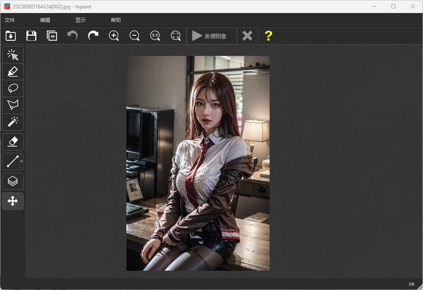Close the Inpaint window

pos(413,6)
